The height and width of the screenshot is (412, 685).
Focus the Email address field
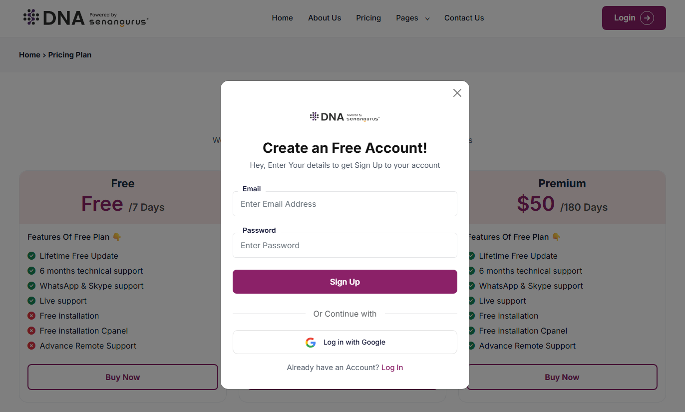(x=344, y=204)
